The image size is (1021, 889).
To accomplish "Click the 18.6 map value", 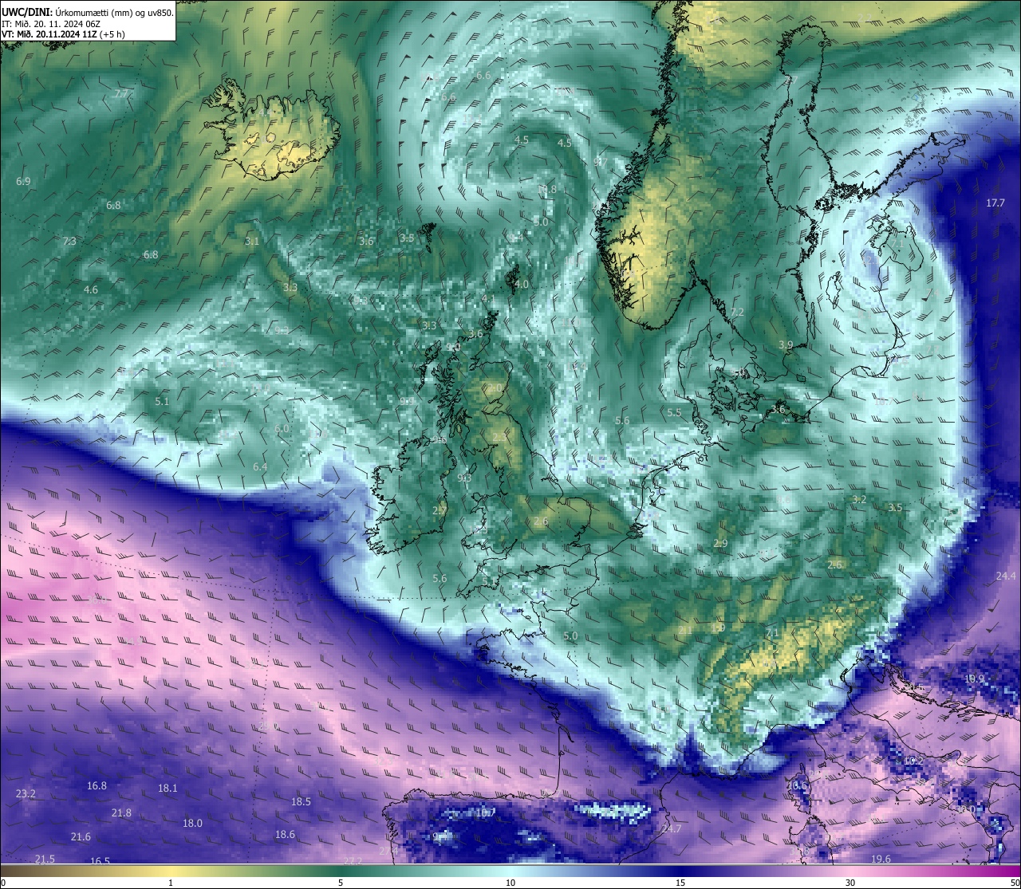I will click(285, 834).
